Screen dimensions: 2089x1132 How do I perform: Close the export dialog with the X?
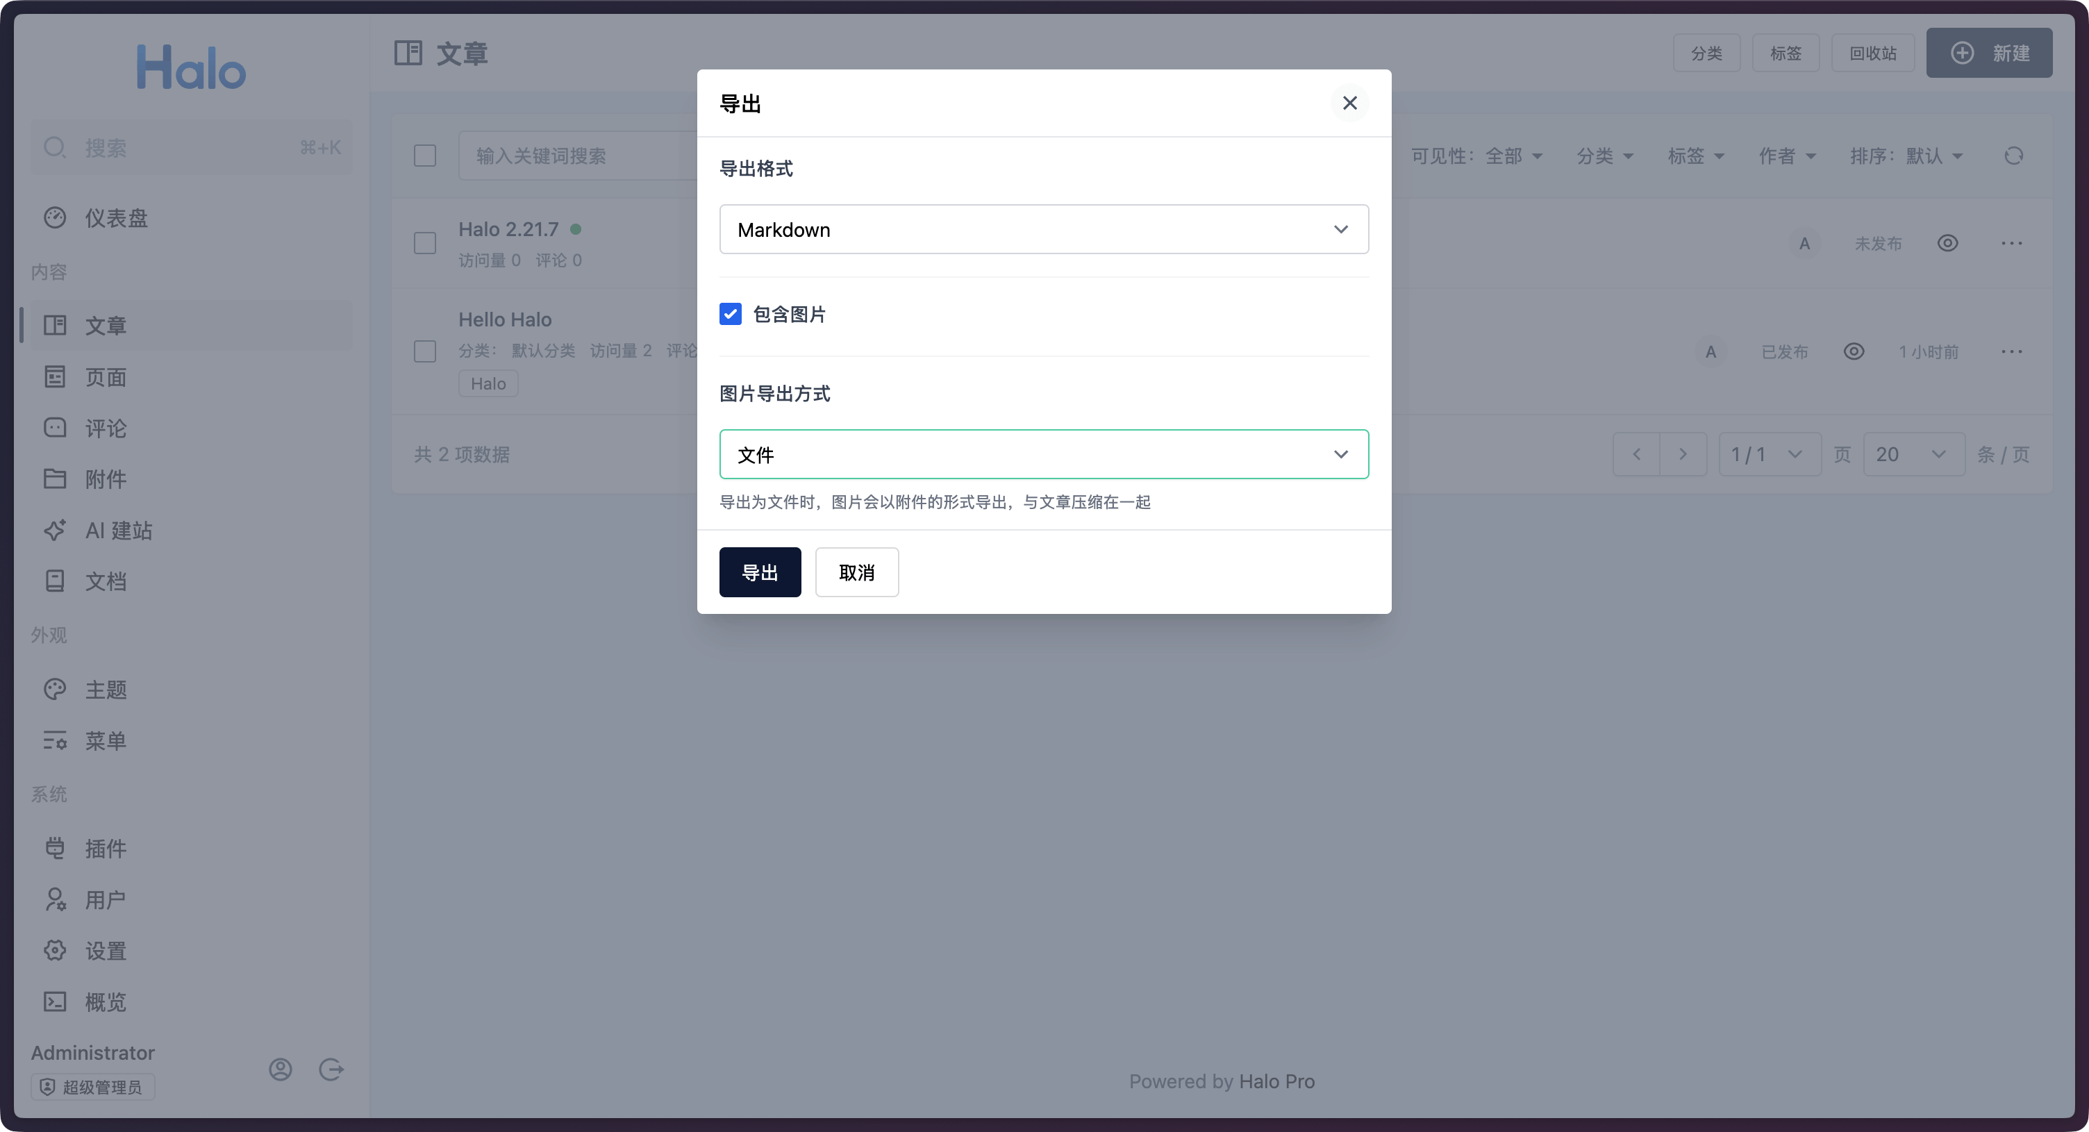[x=1349, y=103]
